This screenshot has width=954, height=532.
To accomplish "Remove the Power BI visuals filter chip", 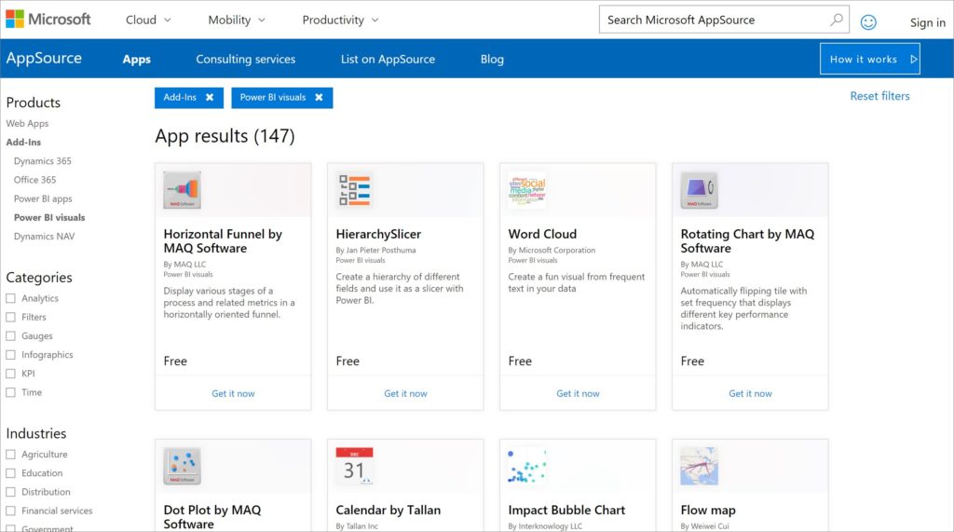I will (319, 98).
